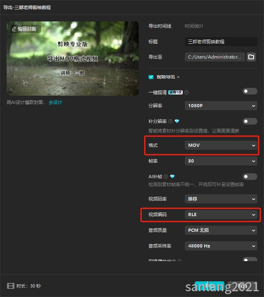Open the export folder browser icon
Image resolution: width=264 pixels, height=297 pixels.
251,57
